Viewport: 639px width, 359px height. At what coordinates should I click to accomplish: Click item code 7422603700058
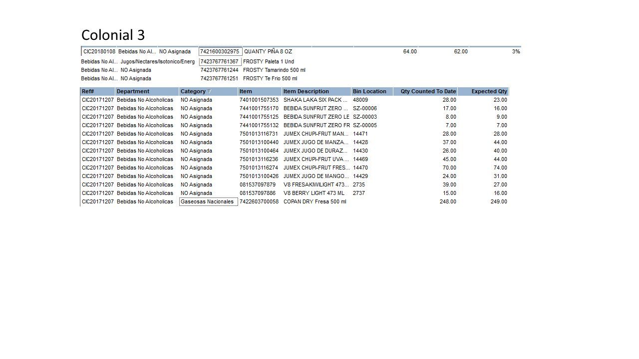click(259, 201)
